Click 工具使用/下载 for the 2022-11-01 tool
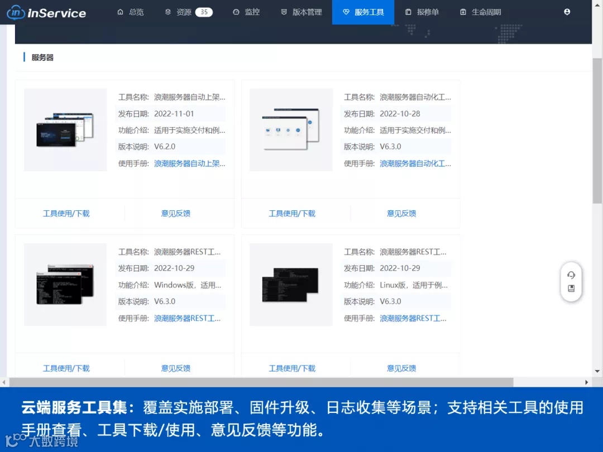Image resolution: width=603 pixels, height=452 pixels. [x=66, y=213]
